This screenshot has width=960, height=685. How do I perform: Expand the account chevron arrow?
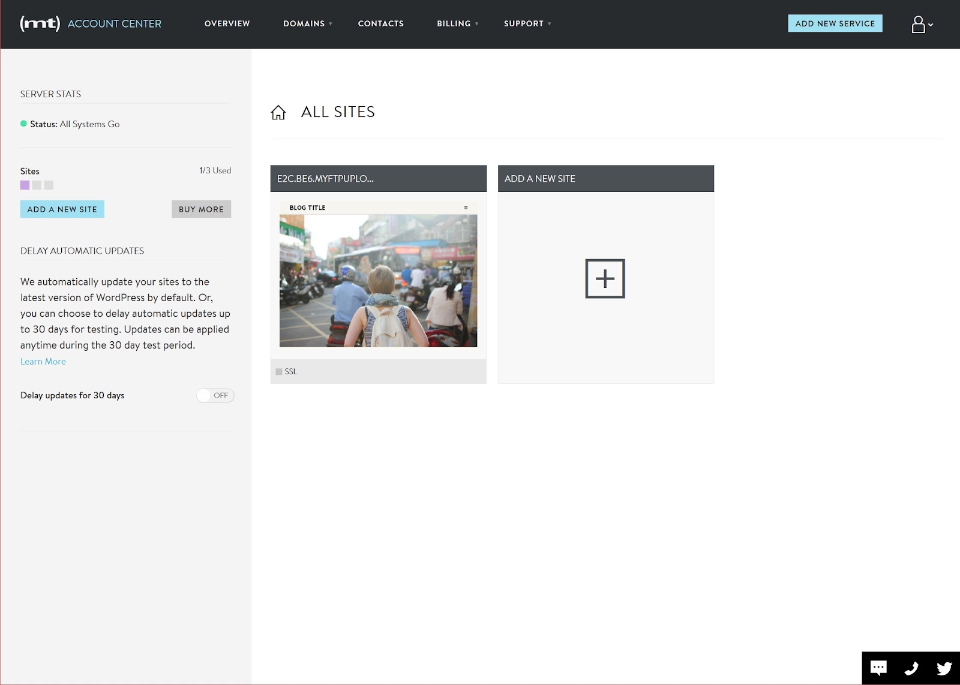(x=931, y=25)
